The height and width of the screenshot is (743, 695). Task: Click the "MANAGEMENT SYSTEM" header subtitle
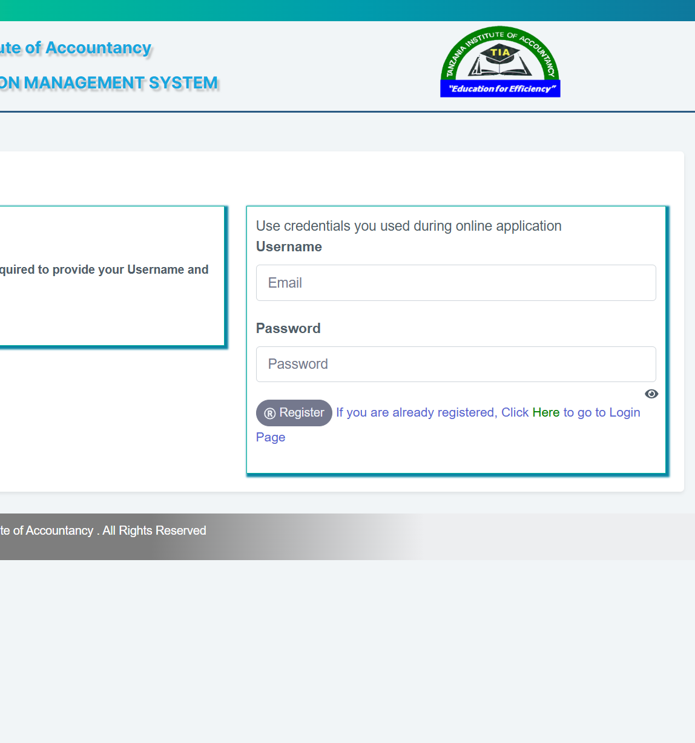(120, 83)
